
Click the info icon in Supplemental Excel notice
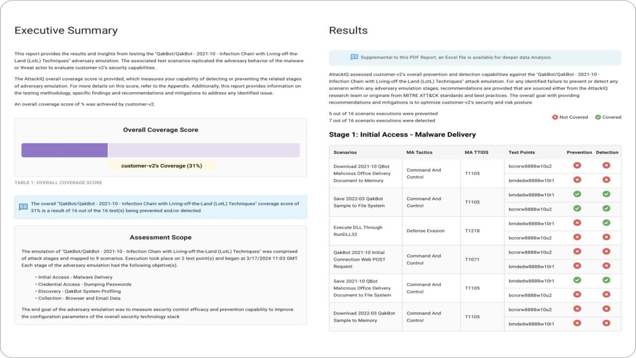click(x=354, y=57)
